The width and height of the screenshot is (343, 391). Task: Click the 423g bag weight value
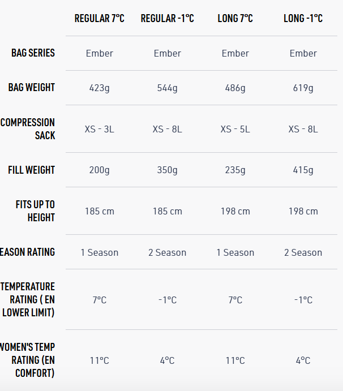pyautogui.click(x=100, y=88)
